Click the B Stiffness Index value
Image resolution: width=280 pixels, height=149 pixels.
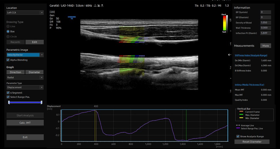point(264,71)
